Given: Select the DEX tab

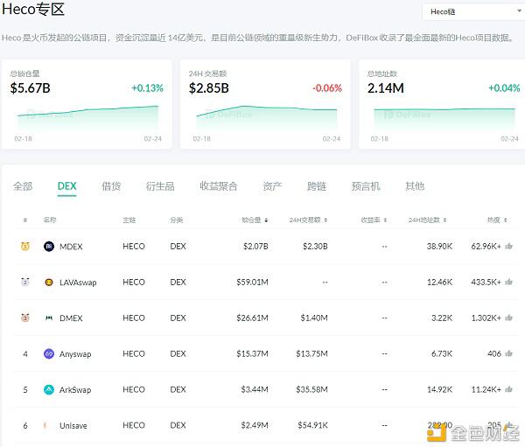Looking at the screenshot, I should (67, 186).
